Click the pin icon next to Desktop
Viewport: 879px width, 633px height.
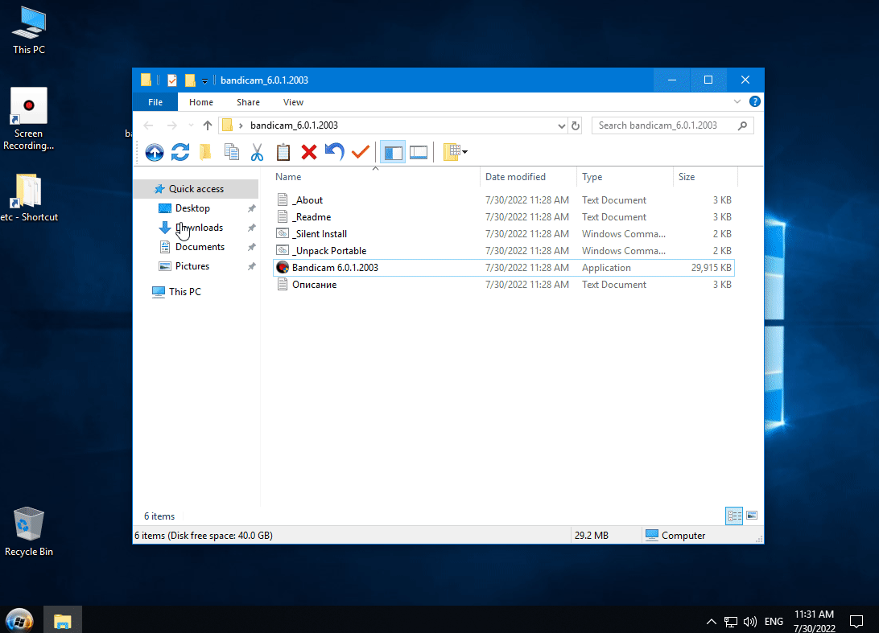coord(252,208)
